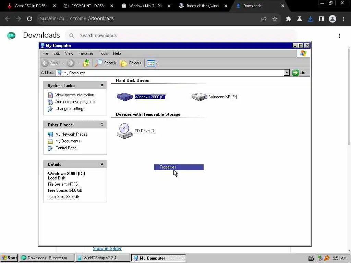
Task: Select the CD Drive (D:) icon
Action: 124,131
